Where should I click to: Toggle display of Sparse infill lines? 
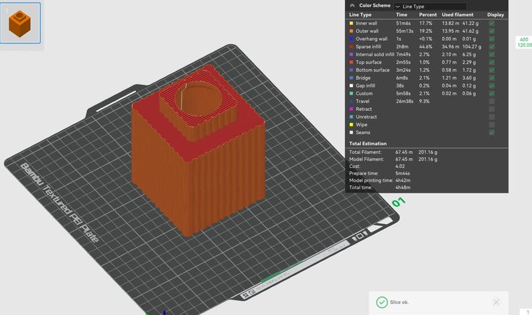click(492, 47)
